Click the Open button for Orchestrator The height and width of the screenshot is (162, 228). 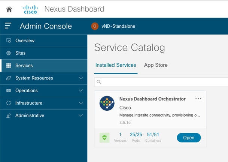click(189, 138)
